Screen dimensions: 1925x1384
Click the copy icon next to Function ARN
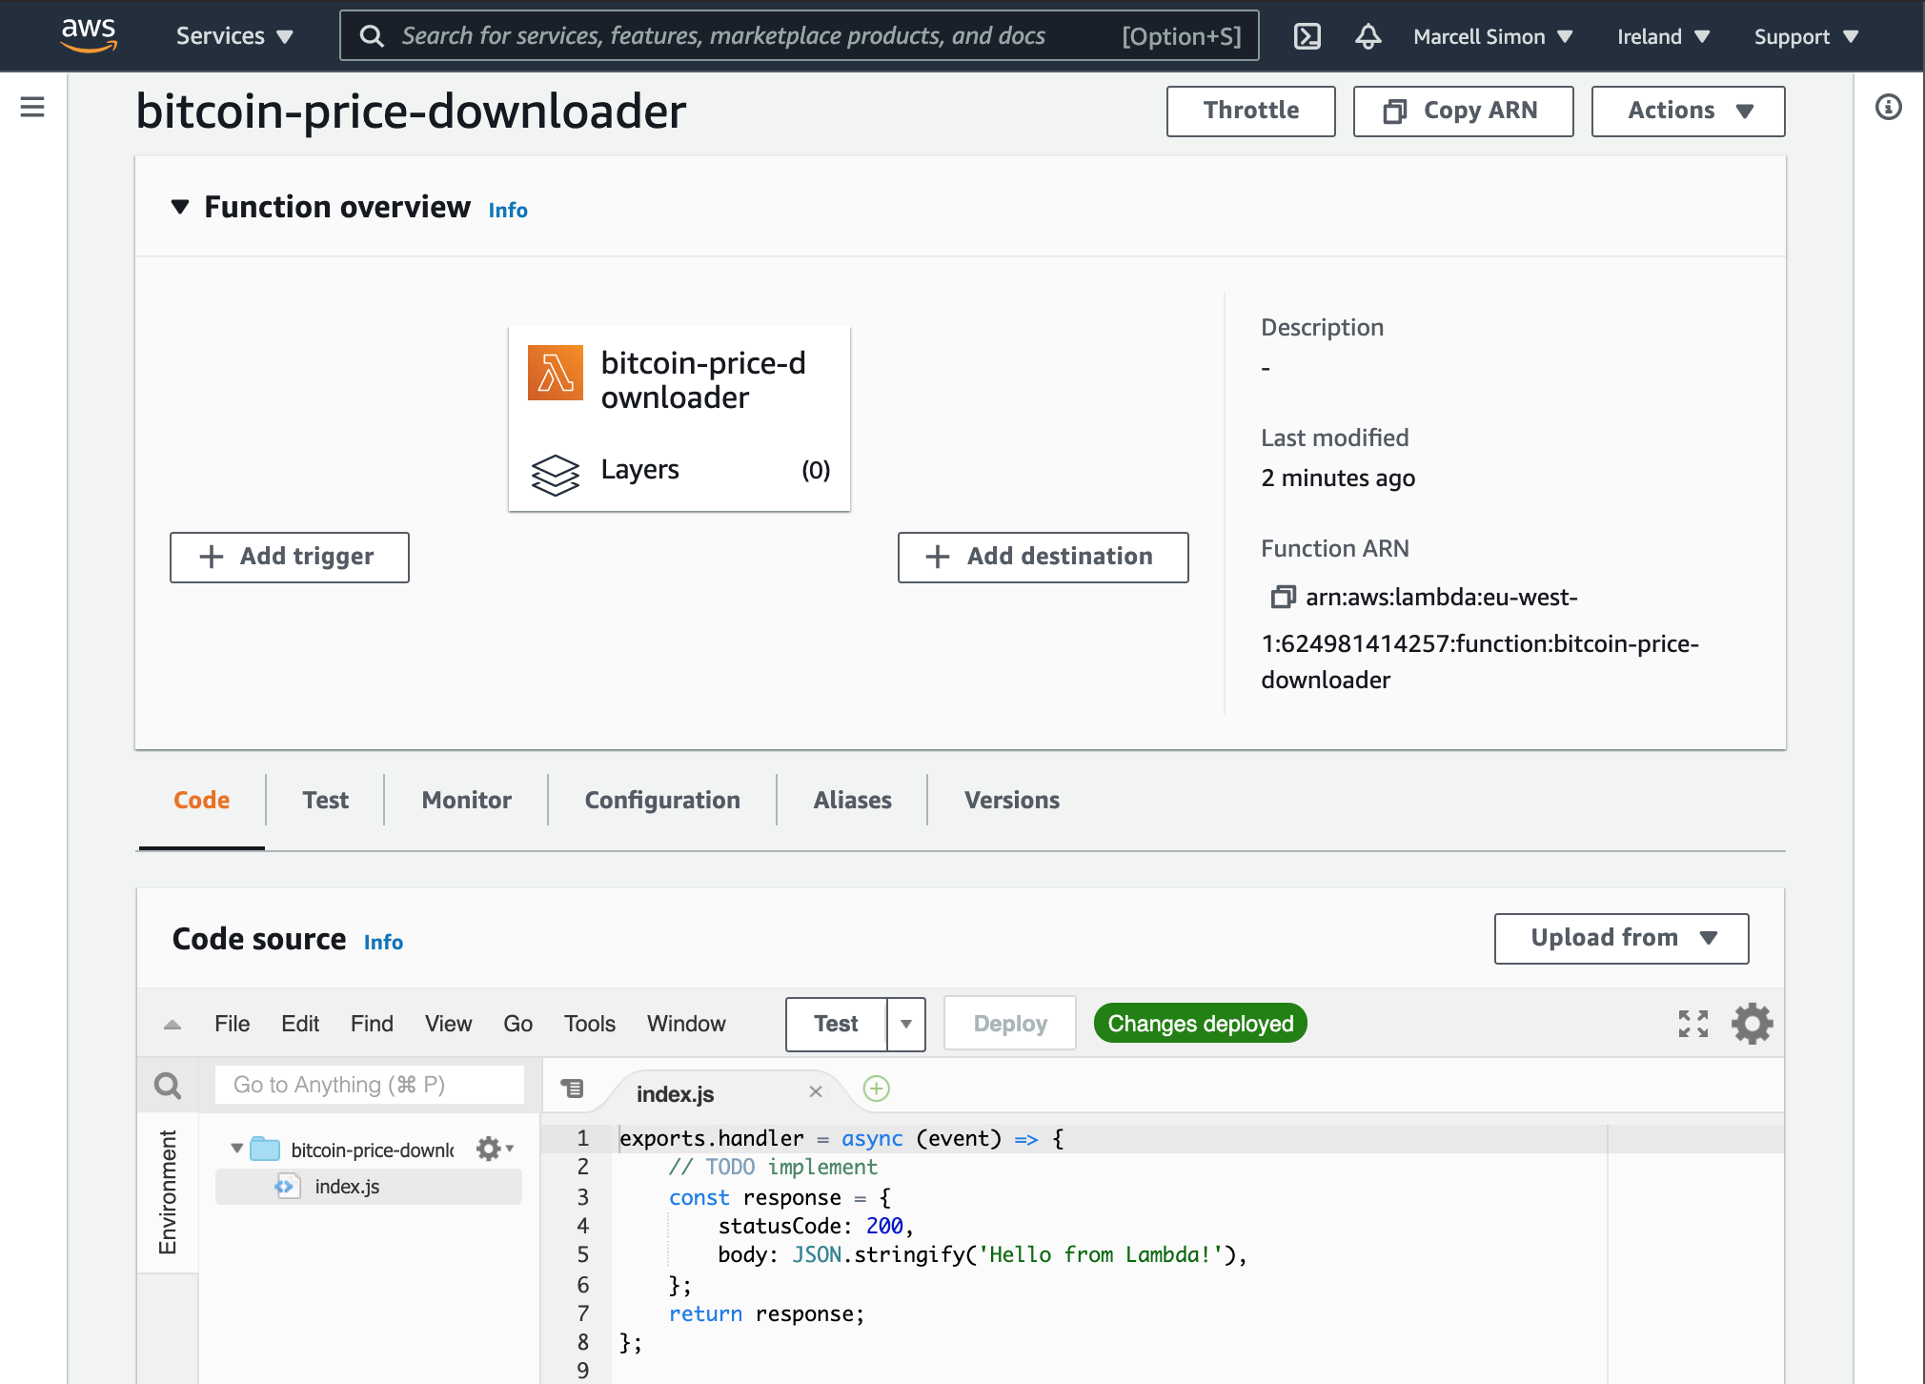[1283, 598]
